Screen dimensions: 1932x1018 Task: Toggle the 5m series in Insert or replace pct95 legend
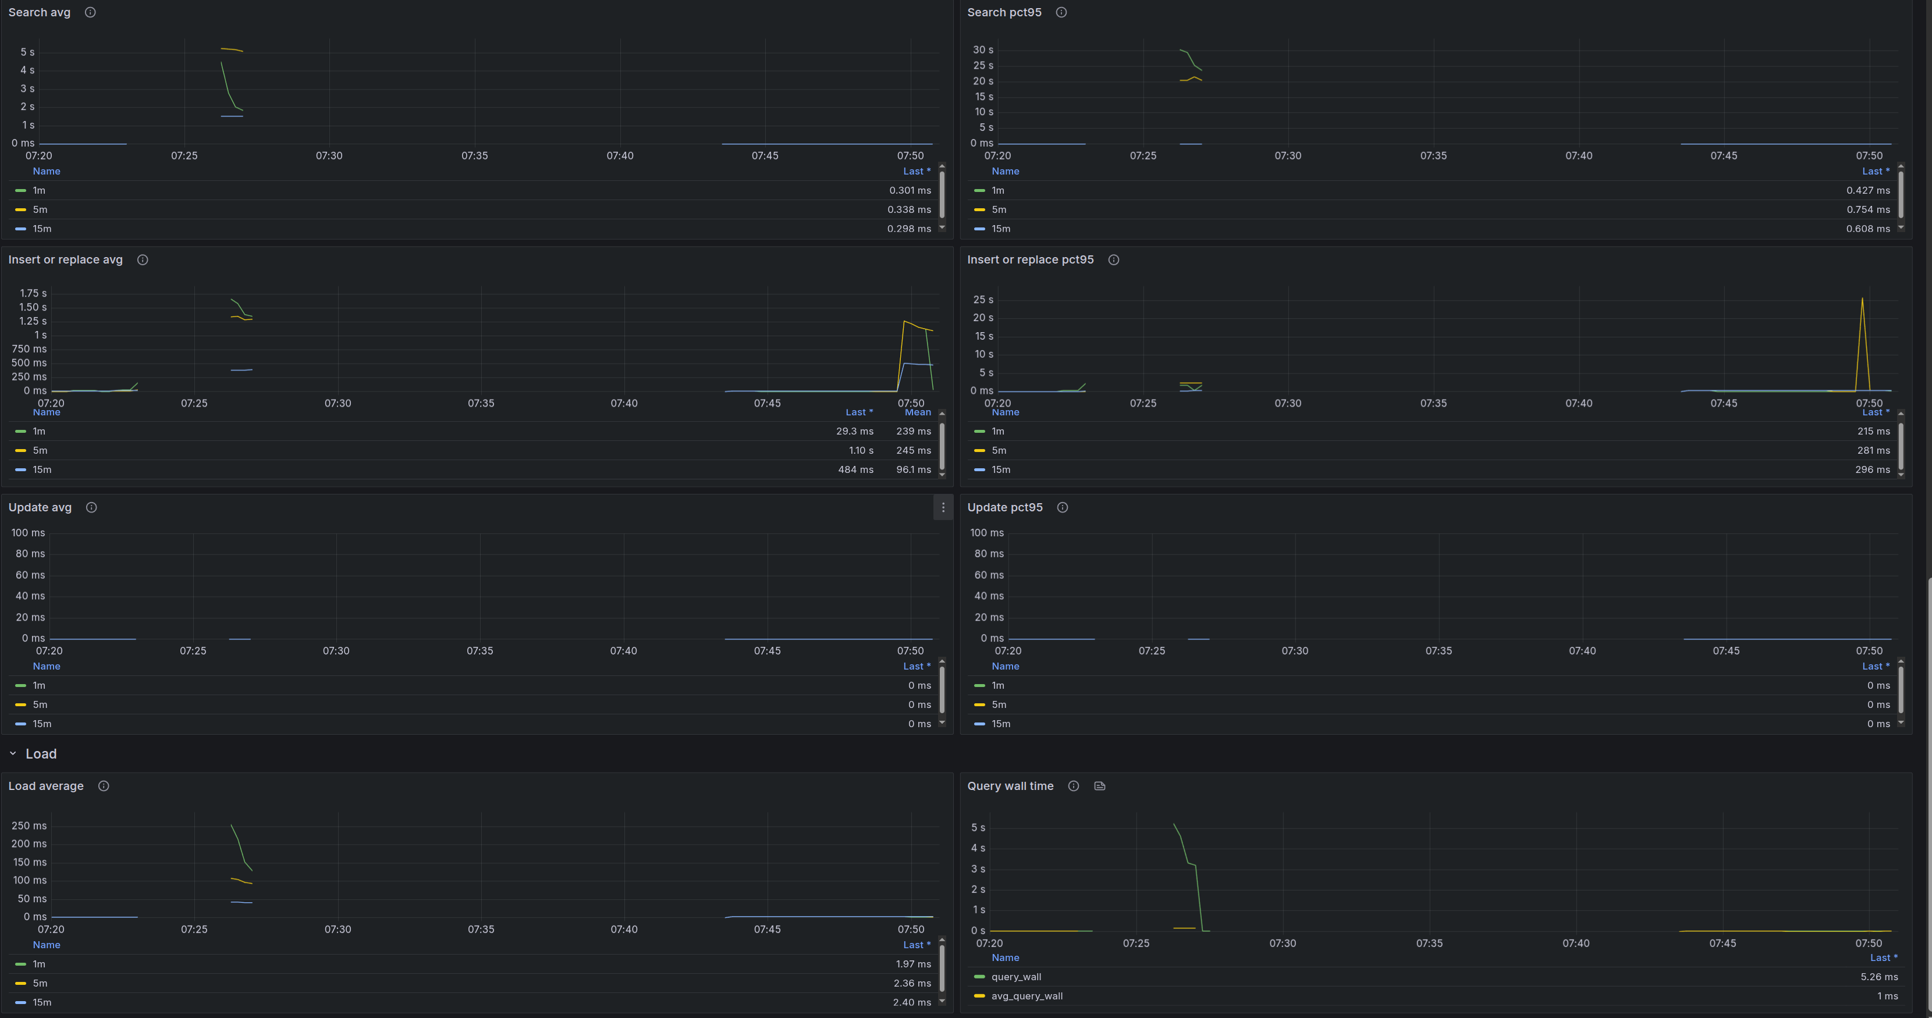point(999,450)
